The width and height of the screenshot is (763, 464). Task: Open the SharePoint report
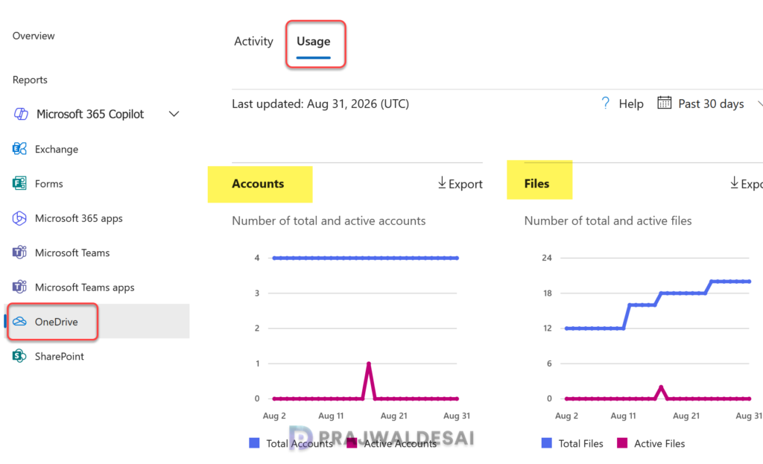(60, 357)
